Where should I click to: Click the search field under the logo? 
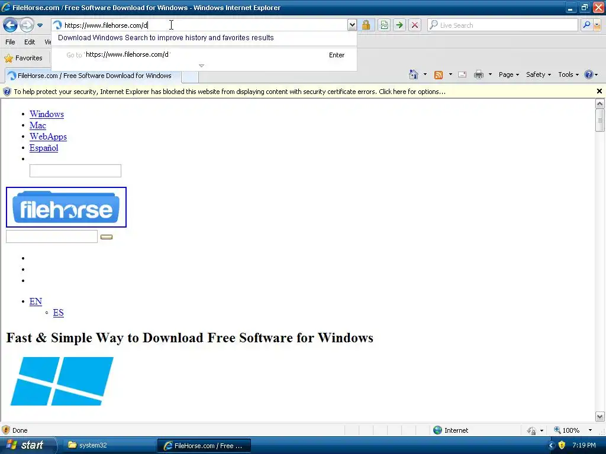[x=52, y=236]
